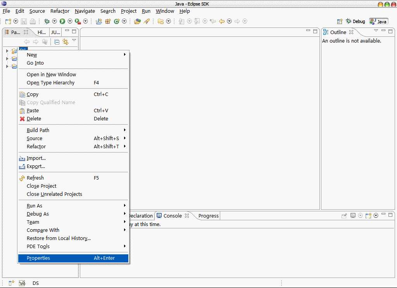Click the New wizard toolbar icon
397x288 pixels.
click(x=8, y=22)
